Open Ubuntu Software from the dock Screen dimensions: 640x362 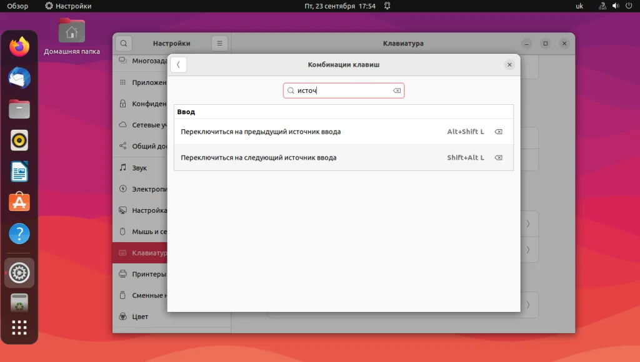(19, 202)
